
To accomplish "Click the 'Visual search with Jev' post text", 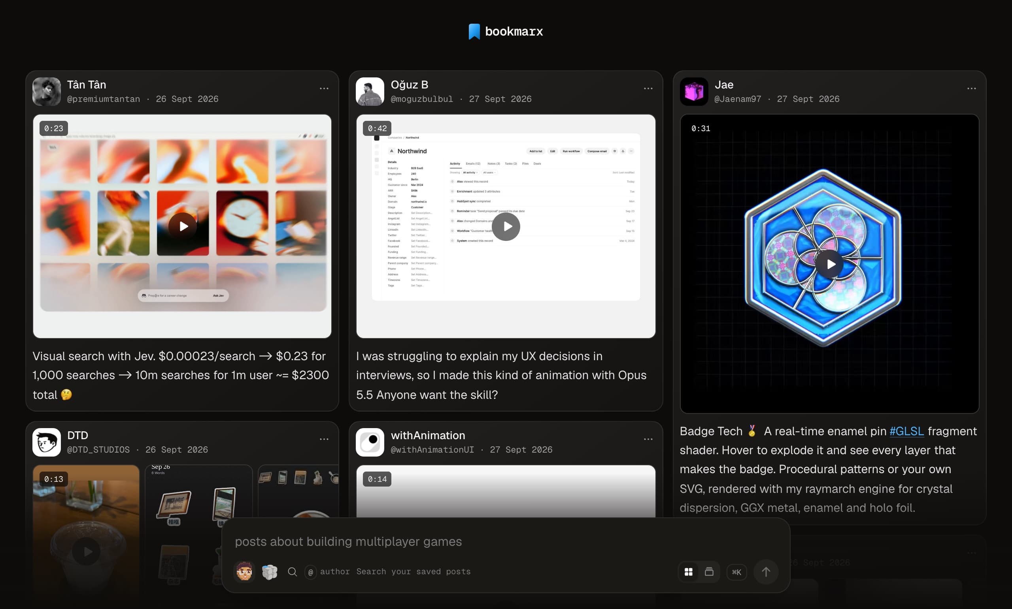I will pos(181,375).
